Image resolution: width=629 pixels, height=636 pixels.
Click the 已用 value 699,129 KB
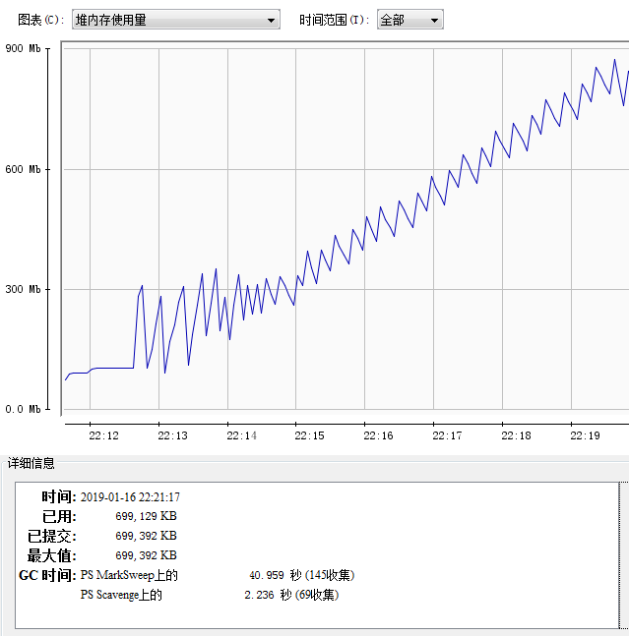click(x=146, y=516)
